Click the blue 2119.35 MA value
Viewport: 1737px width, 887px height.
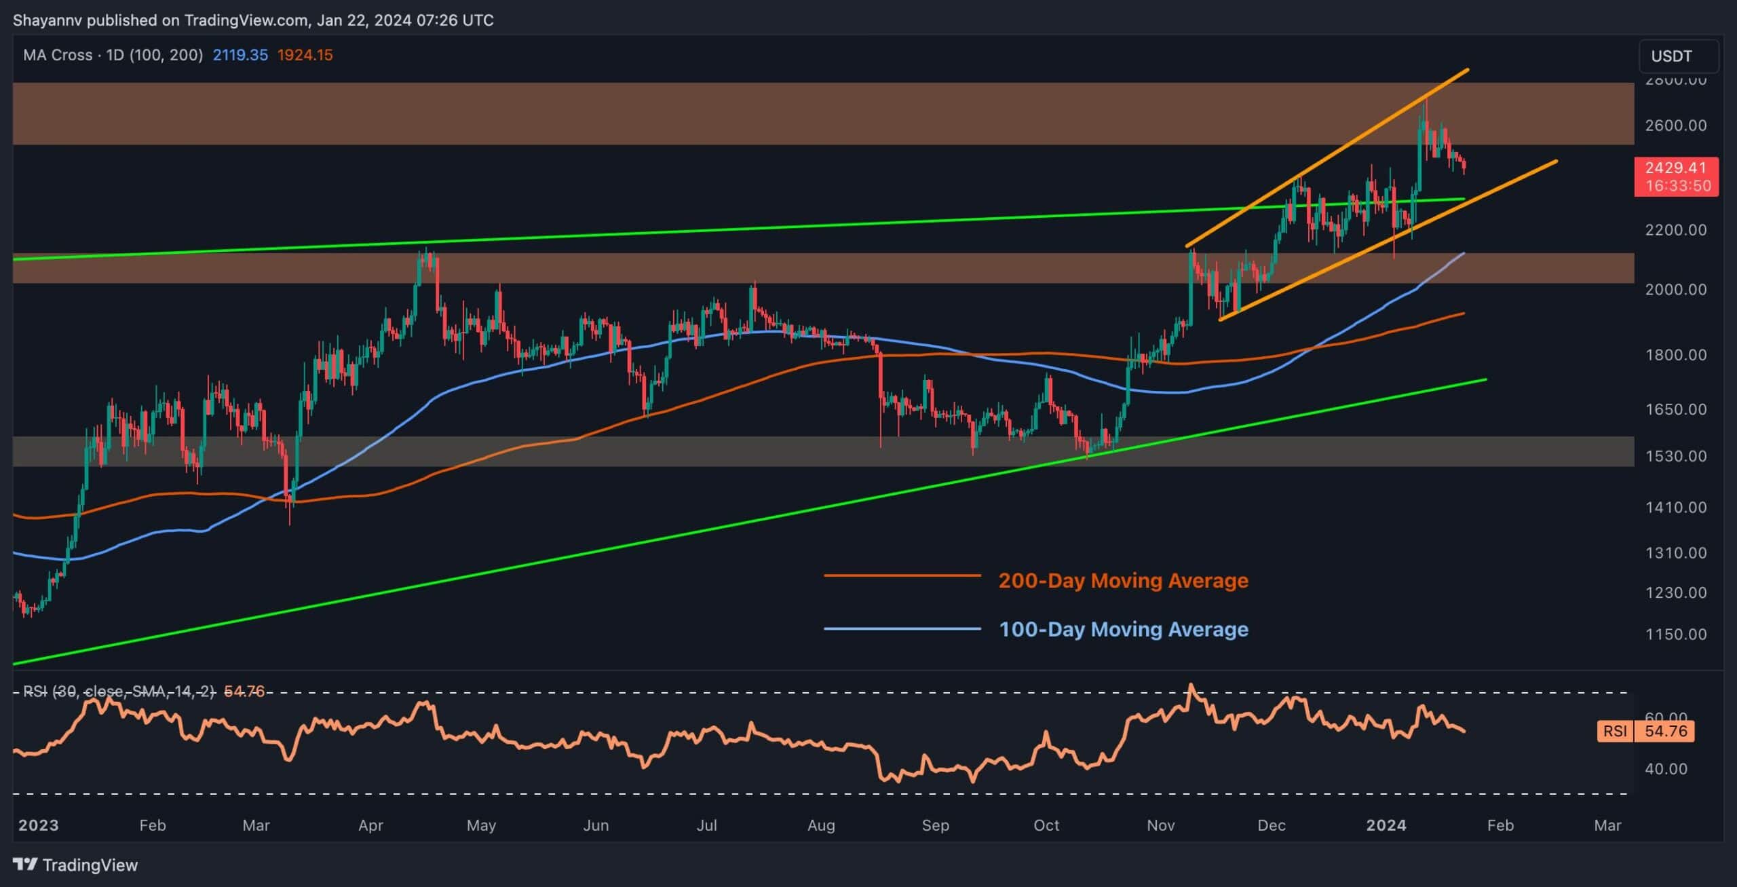240,55
